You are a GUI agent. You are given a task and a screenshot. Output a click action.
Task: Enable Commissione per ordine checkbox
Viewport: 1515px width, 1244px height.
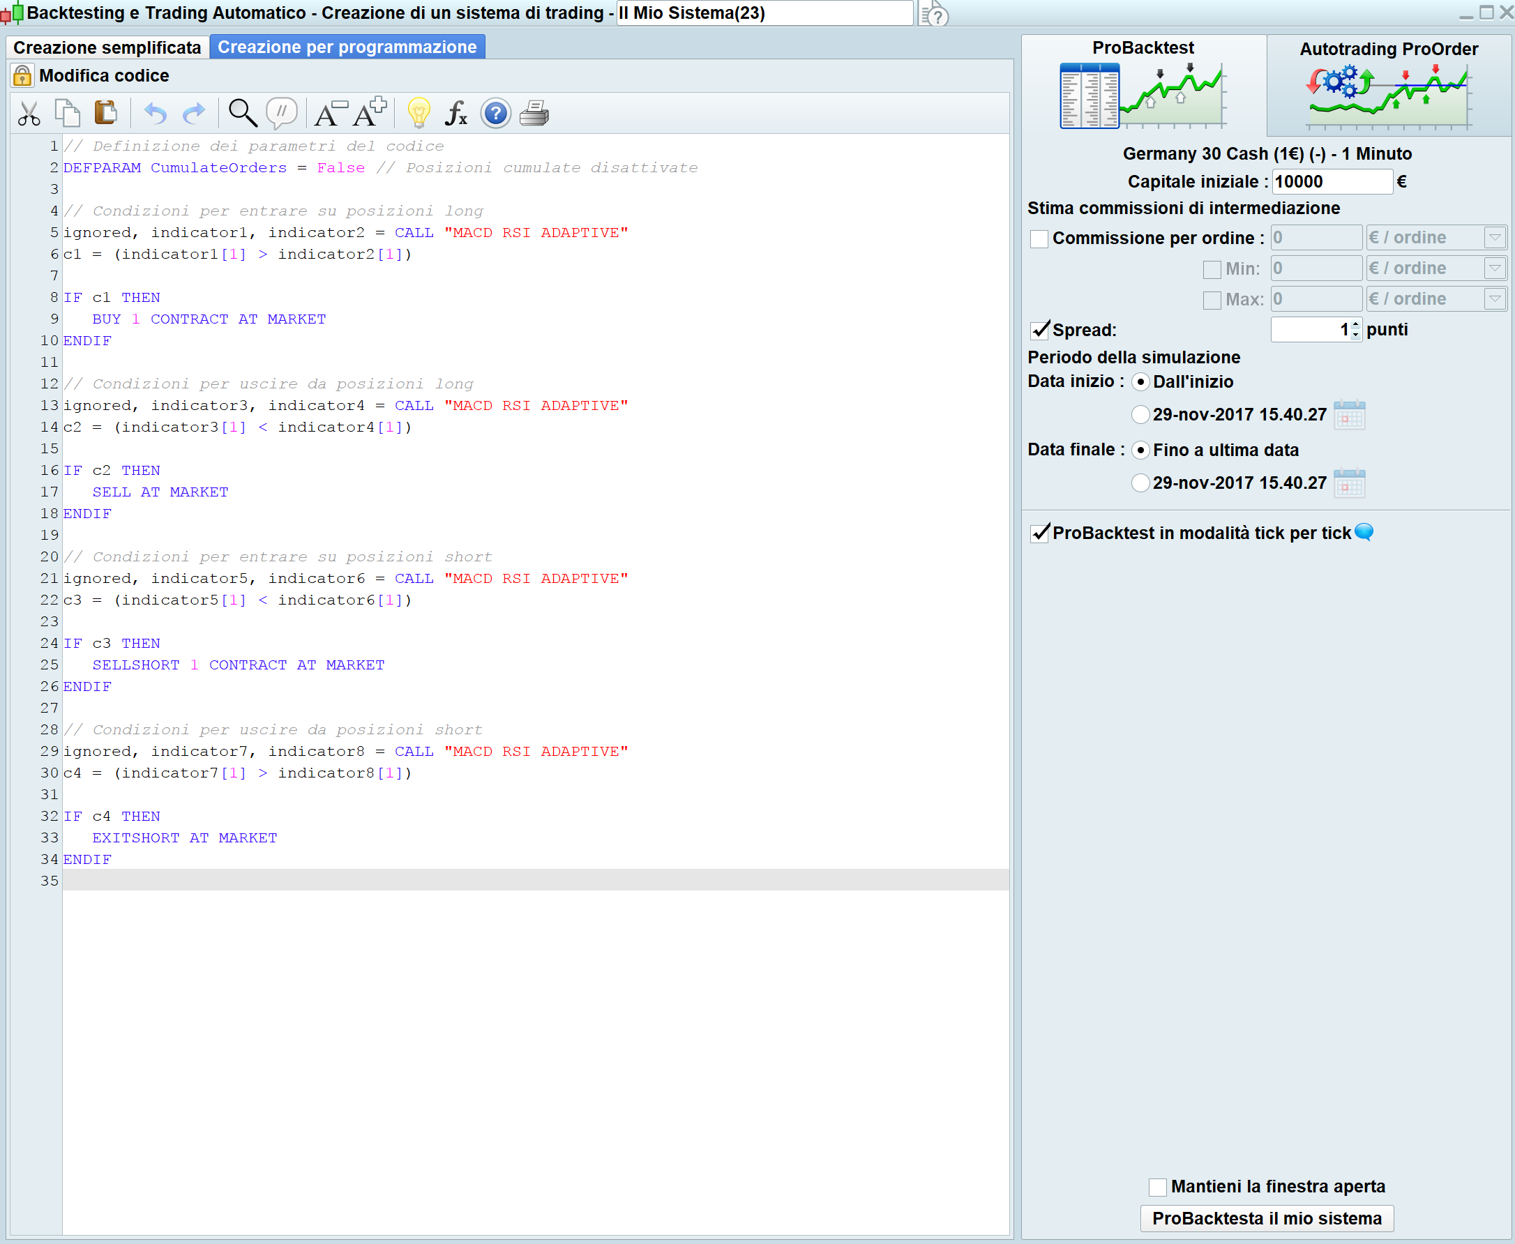coord(1039,238)
